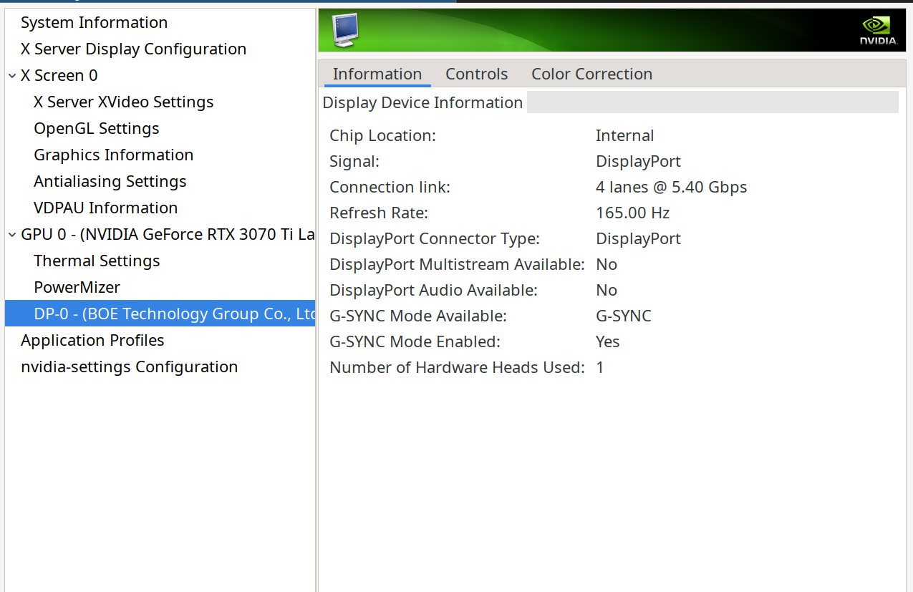Click the 4 lanes @ 5.40 Gbps value
The width and height of the screenshot is (913, 592).
coord(671,187)
